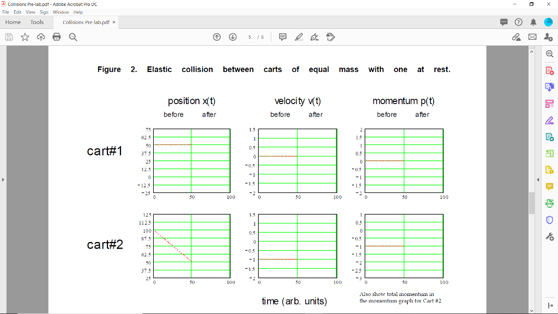The height and width of the screenshot is (314, 558).
Task: Go to the previous page
Action: coord(216,37)
